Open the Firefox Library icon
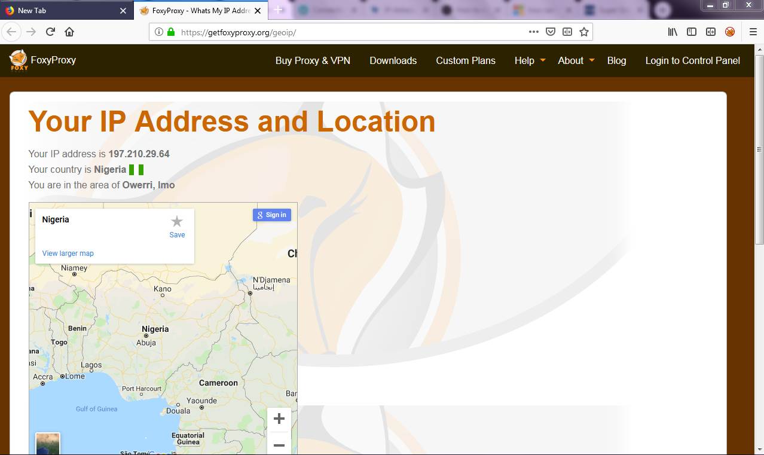The image size is (764, 455). (x=673, y=32)
